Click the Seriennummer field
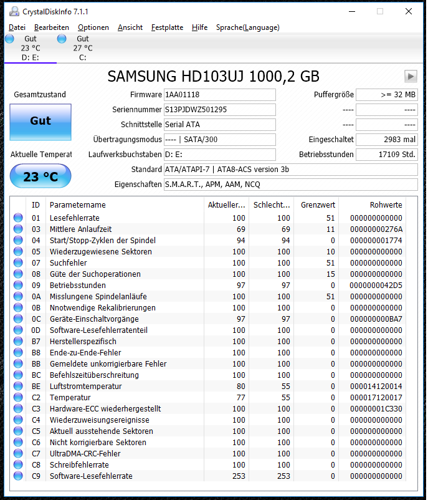This screenshot has width=428, height=500. (219, 110)
